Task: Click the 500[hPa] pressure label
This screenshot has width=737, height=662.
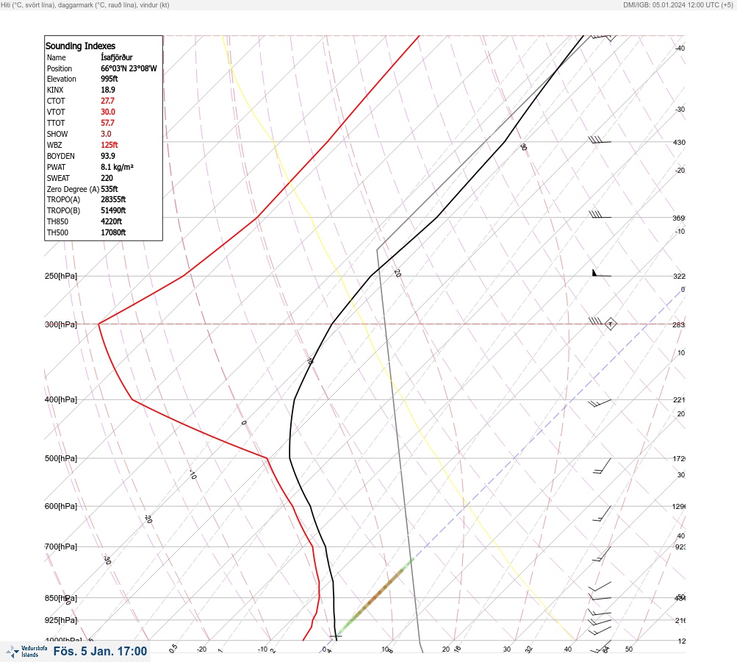Action: coord(61,458)
